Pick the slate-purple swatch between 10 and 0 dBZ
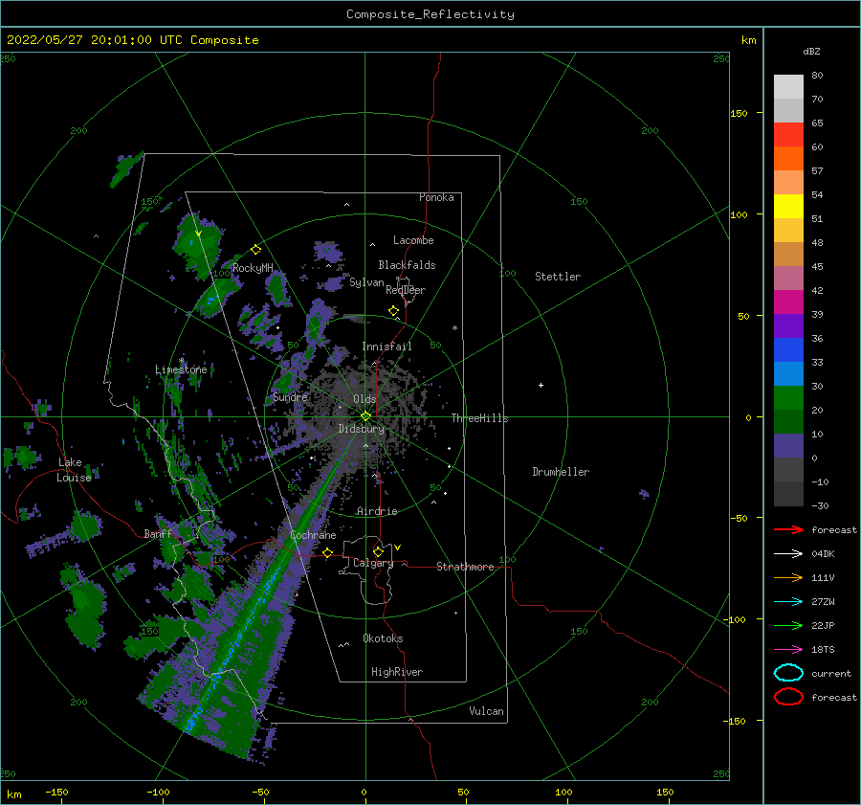The height and width of the screenshot is (805, 861). coord(788,446)
